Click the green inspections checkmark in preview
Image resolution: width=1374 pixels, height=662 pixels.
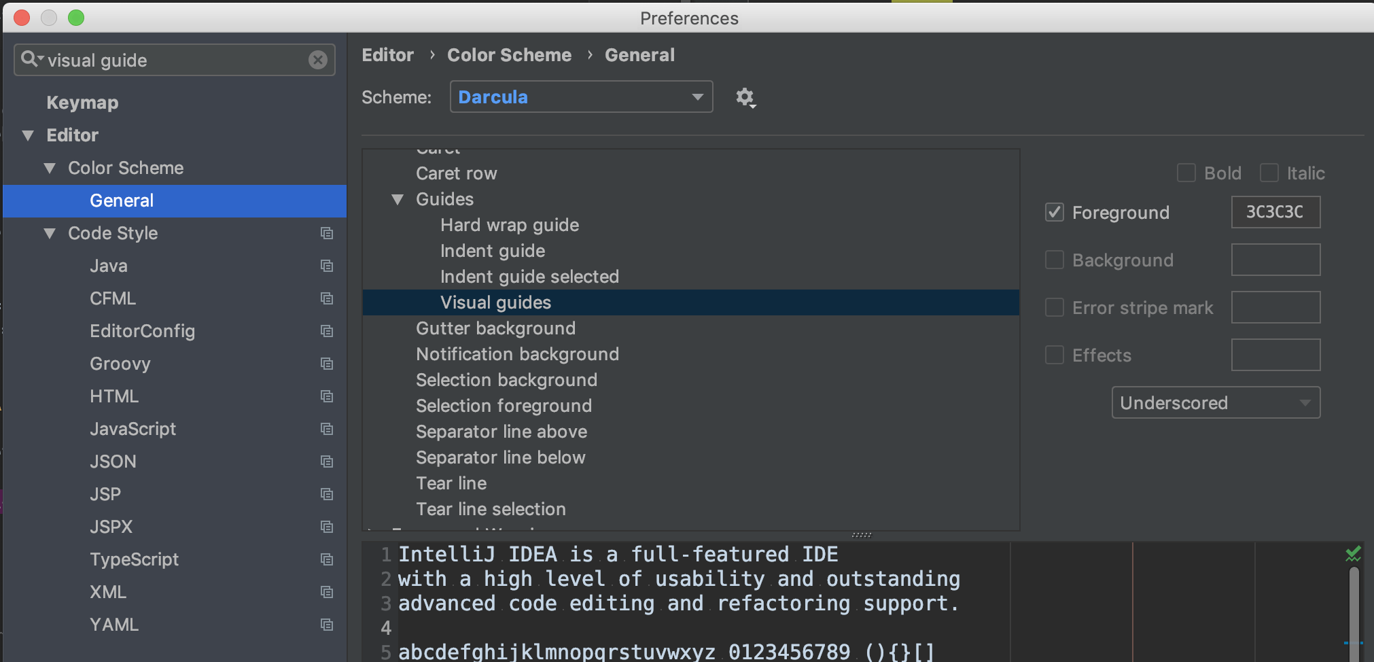(x=1354, y=553)
